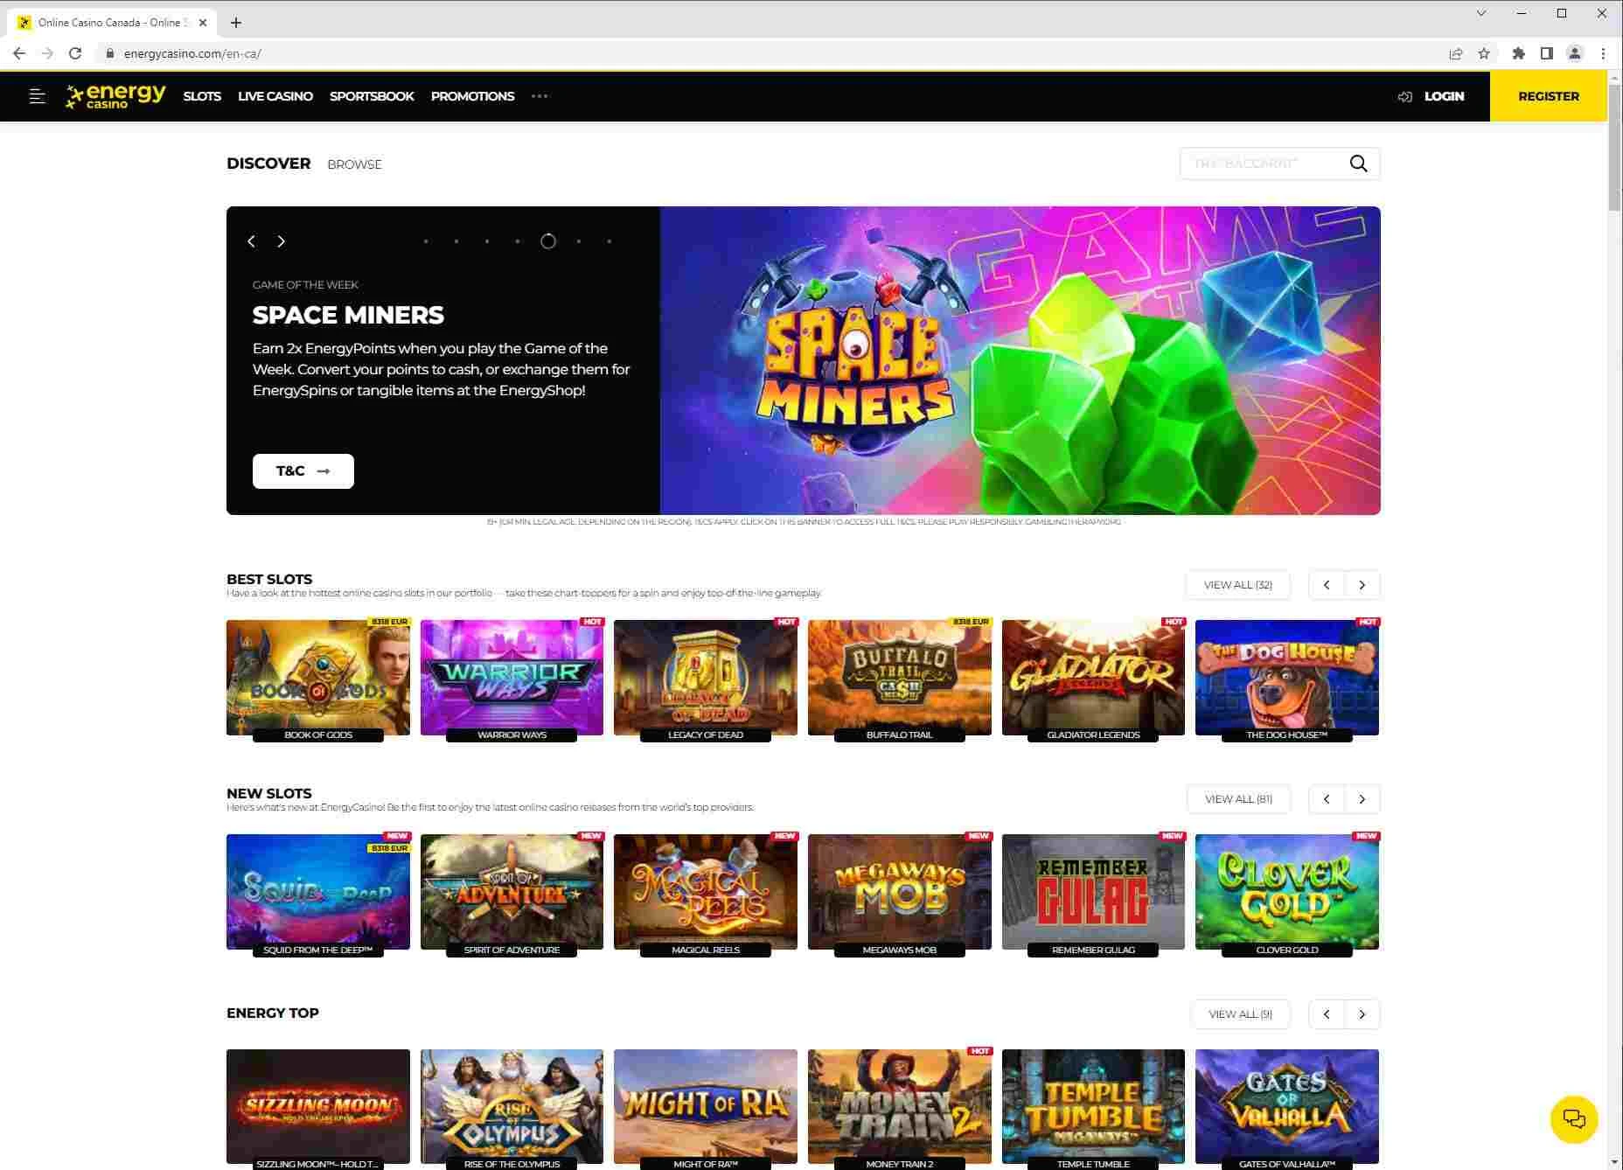Open the Sportsbook section
1623x1170 pixels.
pyautogui.click(x=372, y=96)
